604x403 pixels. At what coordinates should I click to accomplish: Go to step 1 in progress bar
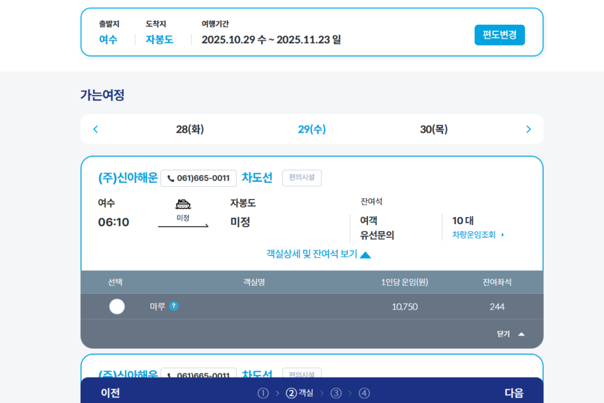point(263,393)
